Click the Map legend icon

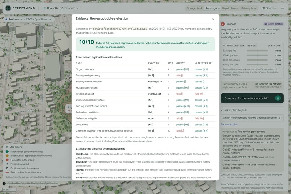[x=7, y=147]
